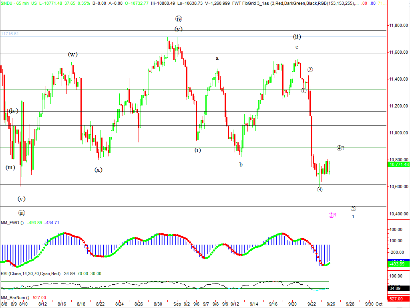
Task: Click the Sep label on date axis
Action: click(x=177, y=304)
